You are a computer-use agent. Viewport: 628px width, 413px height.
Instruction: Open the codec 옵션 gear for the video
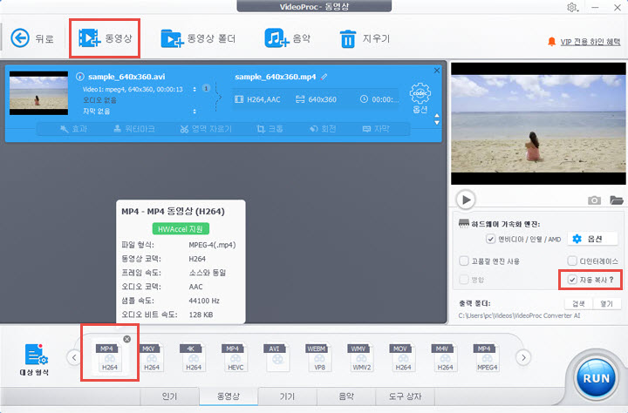[x=420, y=98]
